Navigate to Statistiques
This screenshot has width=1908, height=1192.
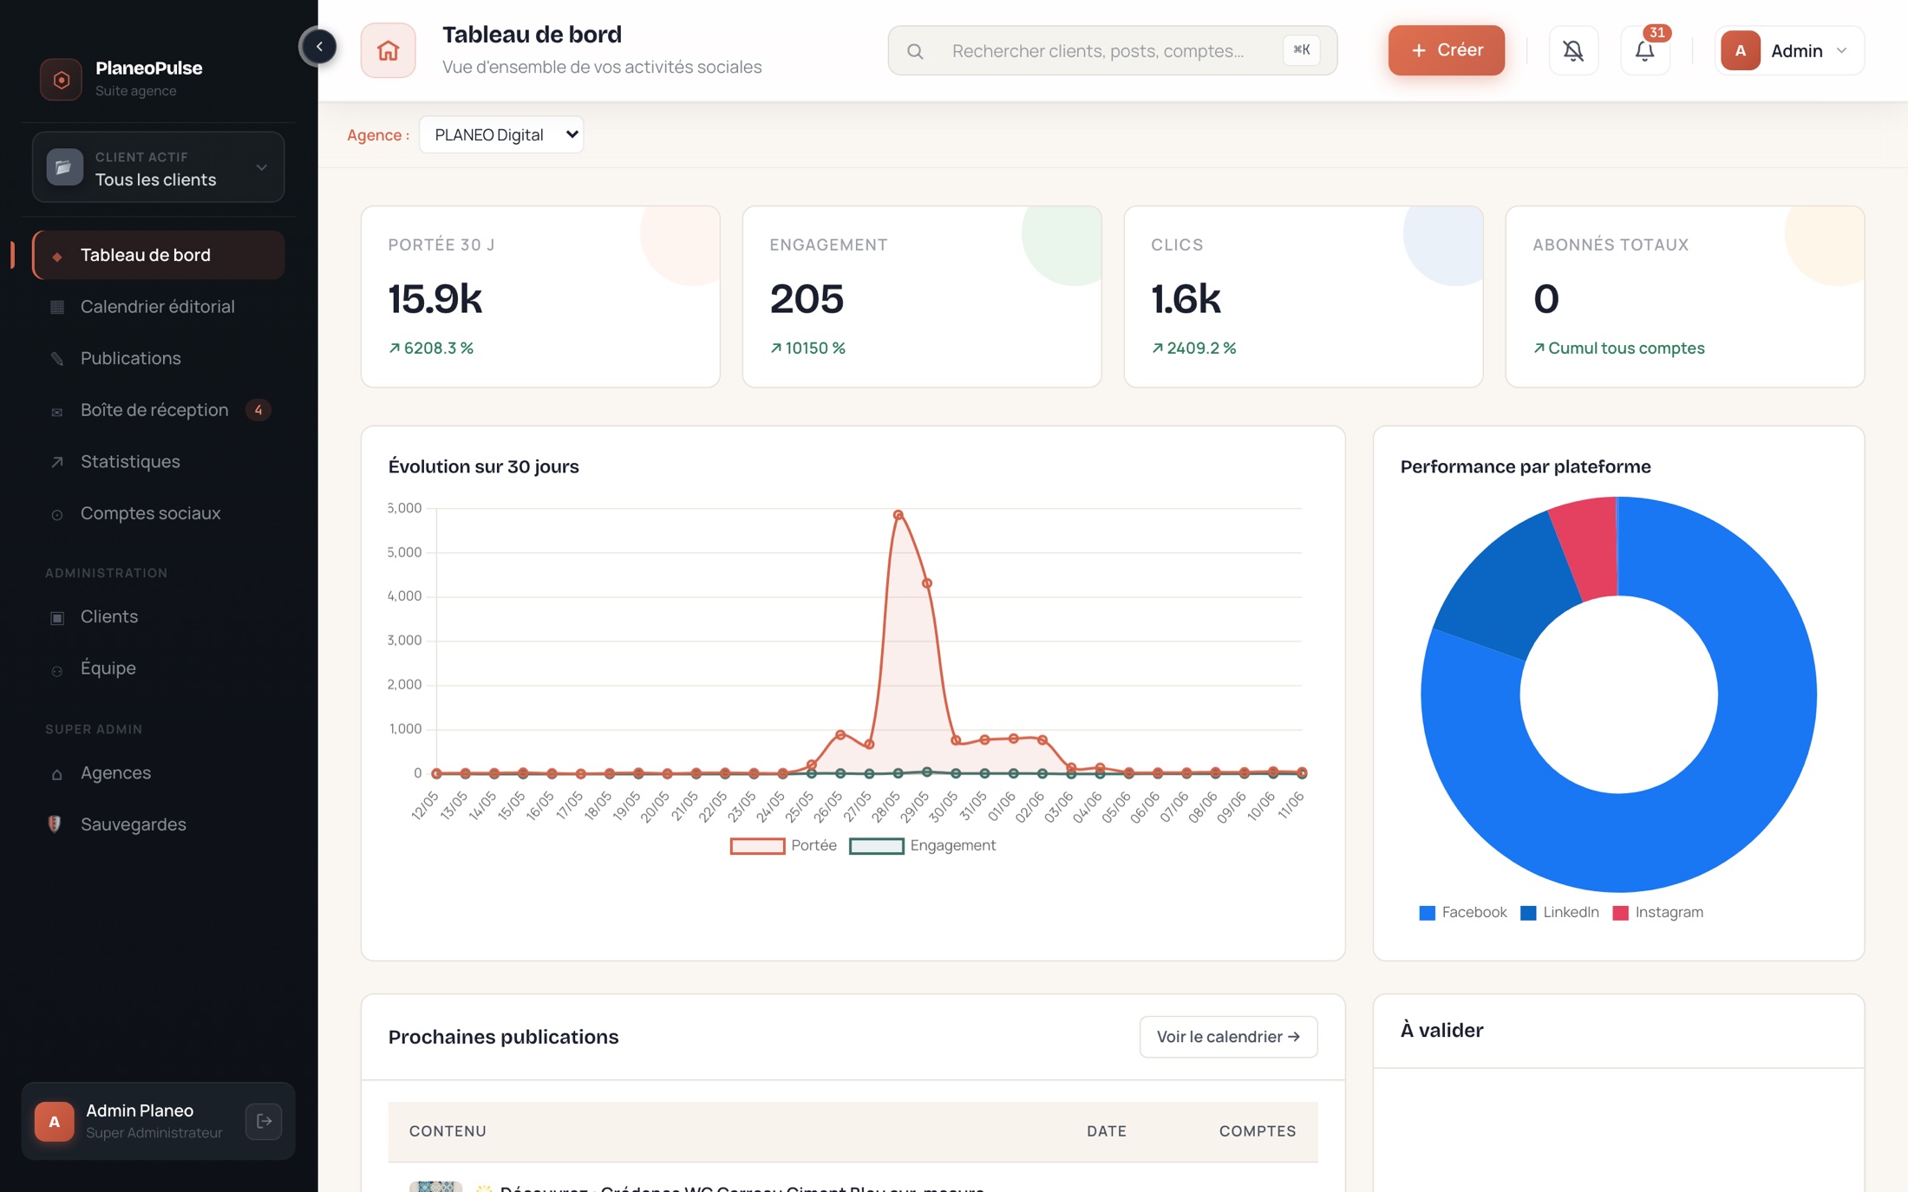point(159,461)
